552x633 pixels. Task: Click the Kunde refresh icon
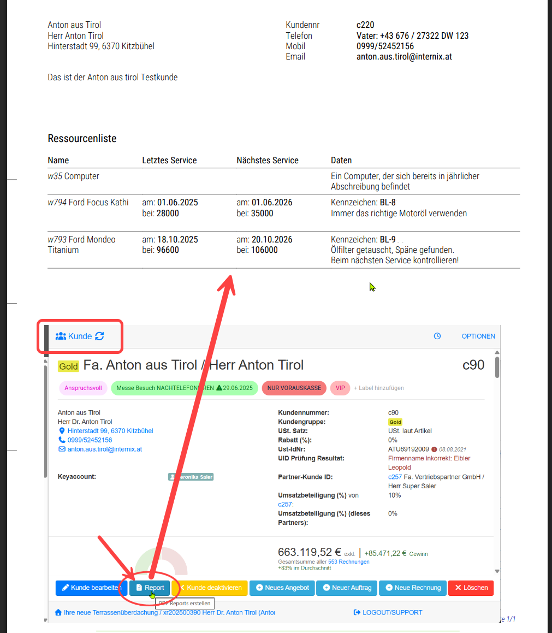click(x=100, y=336)
